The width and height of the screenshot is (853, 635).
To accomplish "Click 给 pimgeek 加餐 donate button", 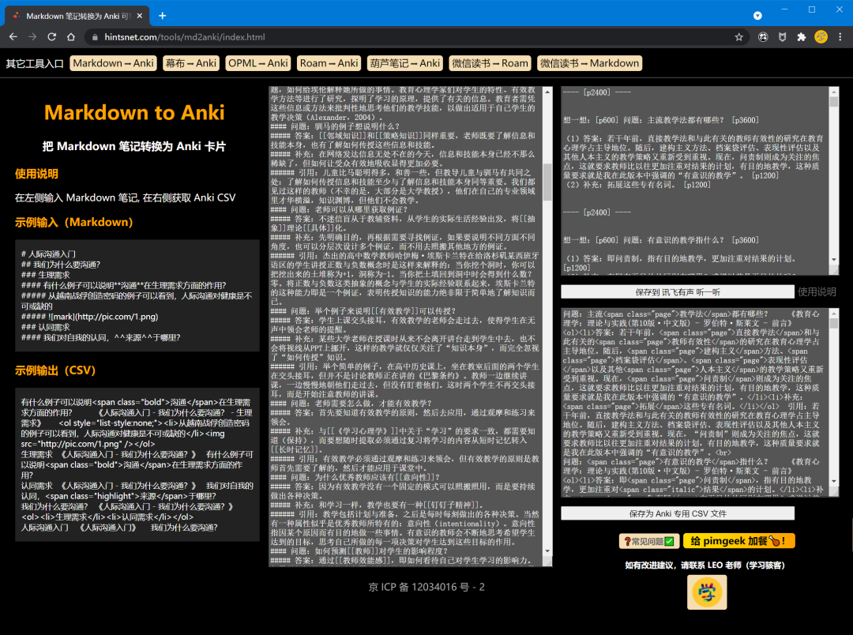I will click(x=738, y=541).
